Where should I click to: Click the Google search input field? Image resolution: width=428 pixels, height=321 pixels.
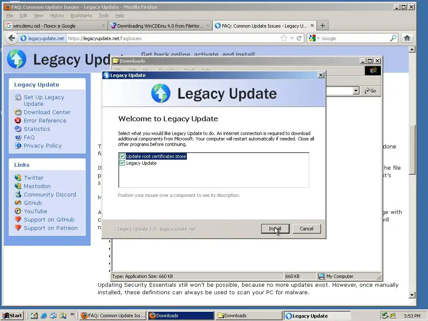tap(355, 38)
